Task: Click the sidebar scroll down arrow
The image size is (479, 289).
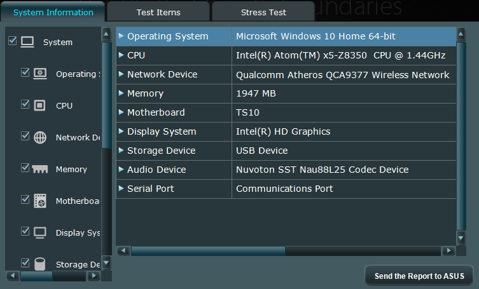Action: point(106,263)
